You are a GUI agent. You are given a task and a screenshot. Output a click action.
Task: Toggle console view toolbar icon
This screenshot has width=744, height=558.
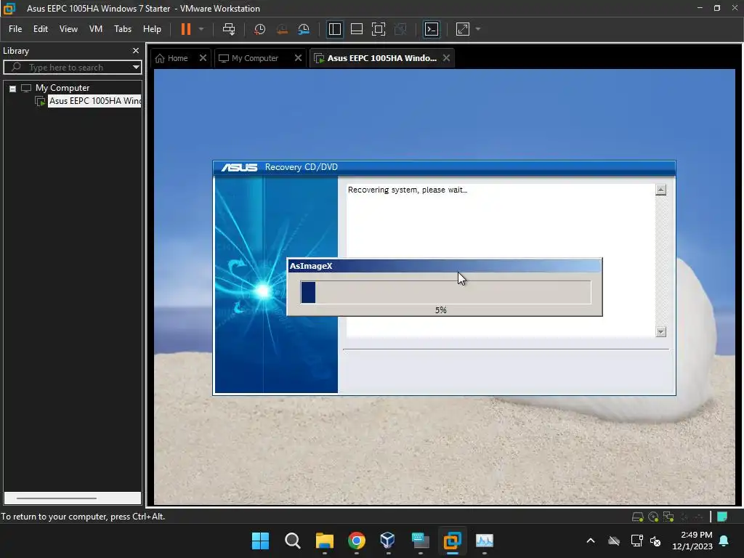click(x=432, y=29)
